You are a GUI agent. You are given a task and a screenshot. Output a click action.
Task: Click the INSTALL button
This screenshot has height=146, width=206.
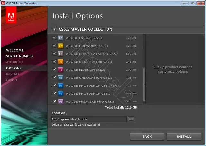184,137
